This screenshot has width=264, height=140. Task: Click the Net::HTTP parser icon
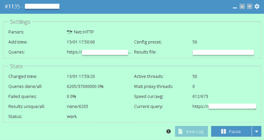pyautogui.click(x=70, y=32)
